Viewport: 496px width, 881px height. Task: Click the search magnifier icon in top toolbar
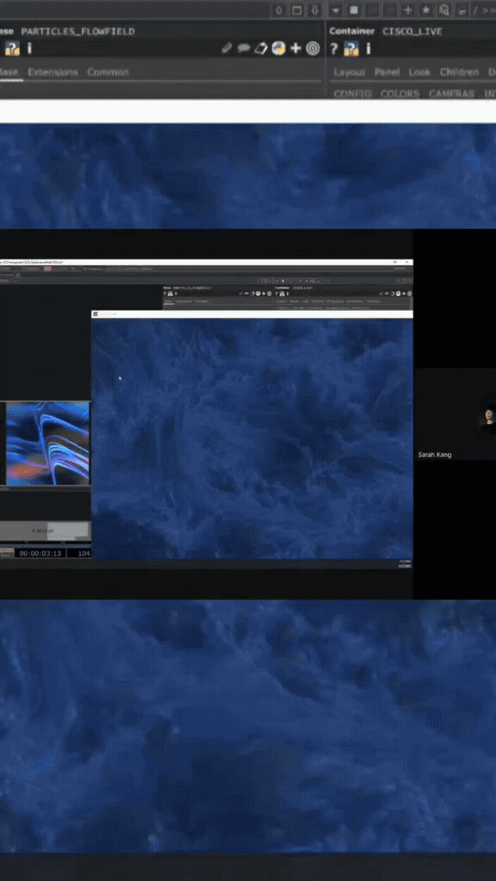444,10
